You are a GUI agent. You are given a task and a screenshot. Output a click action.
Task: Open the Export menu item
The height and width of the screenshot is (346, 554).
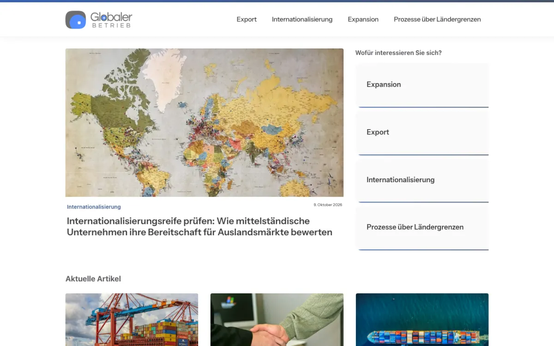(247, 19)
